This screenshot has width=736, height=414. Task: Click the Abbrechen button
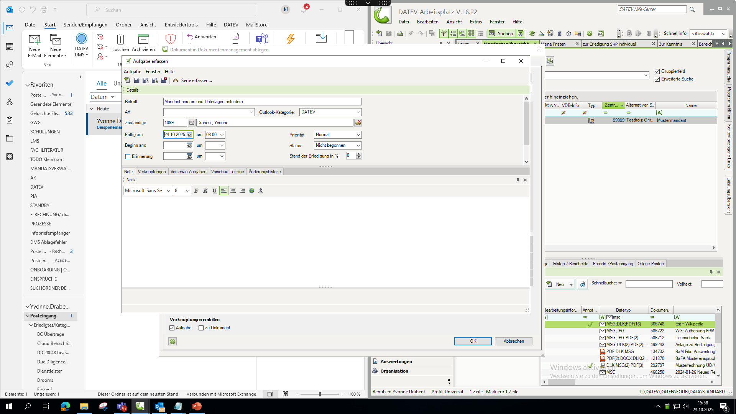(x=513, y=341)
